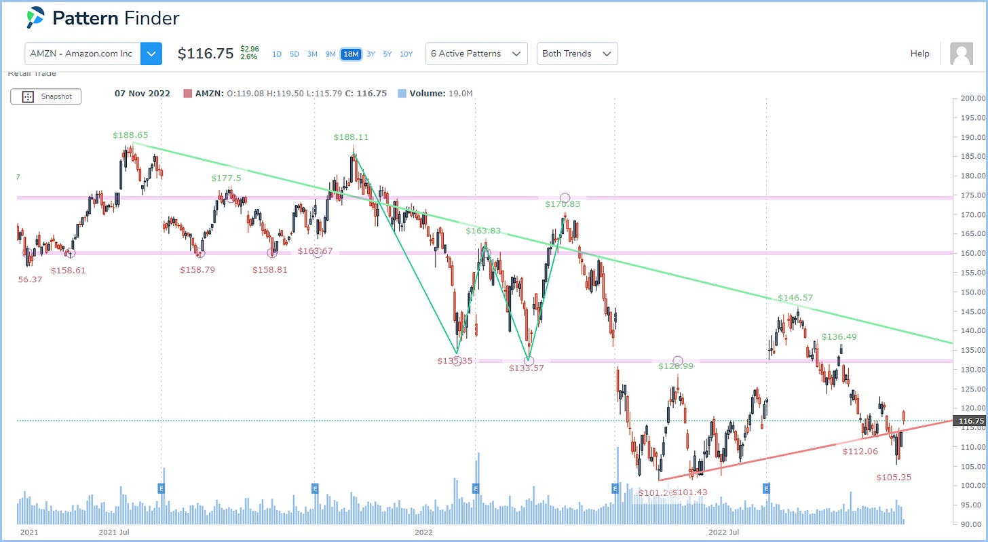Image resolution: width=988 pixels, height=542 pixels.
Task: Click the $136.49 high label
Action: pos(839,336)
